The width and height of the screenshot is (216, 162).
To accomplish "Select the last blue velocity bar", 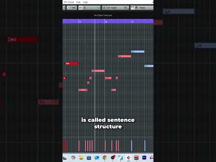I will click(145, 146).
